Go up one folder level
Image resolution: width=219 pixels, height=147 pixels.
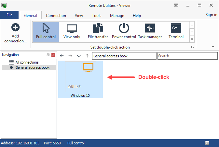(87, 56)
